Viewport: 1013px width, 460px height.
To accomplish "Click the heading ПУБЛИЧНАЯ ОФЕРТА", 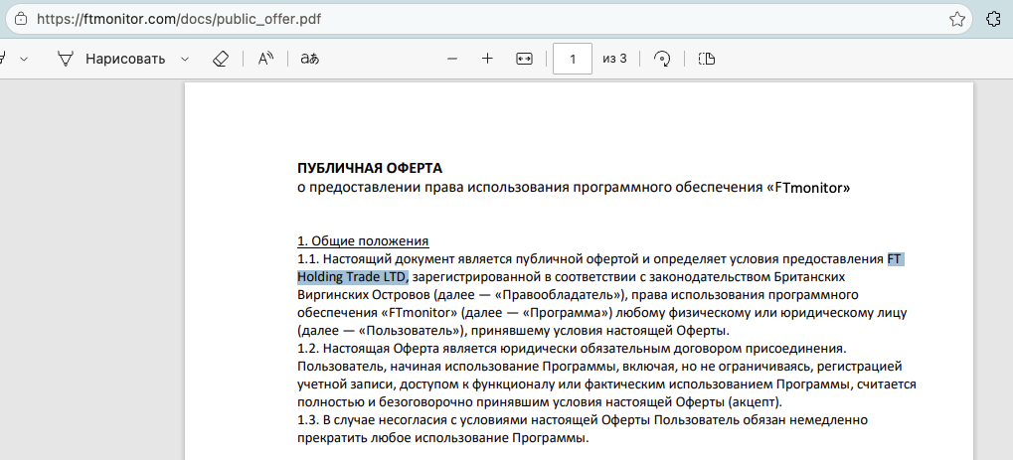I will click(x=370, y=168).
